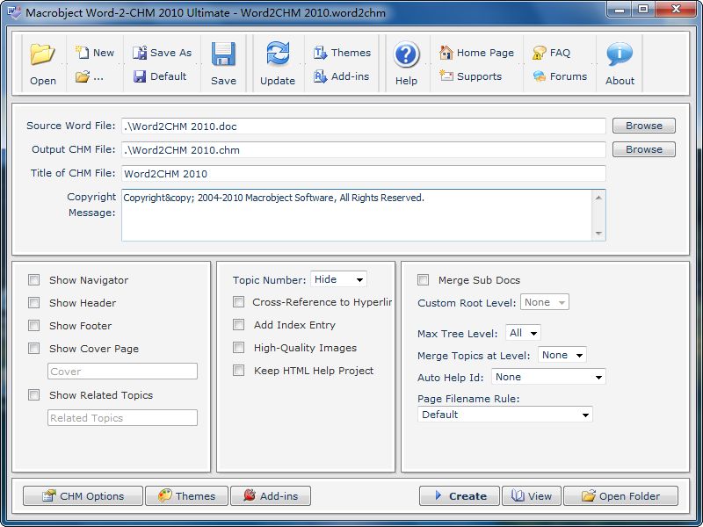The height and width of the screenshot is (527, 703).
Task: Open the FAQ
Action: pyautogui.click(x=551, y=53)
